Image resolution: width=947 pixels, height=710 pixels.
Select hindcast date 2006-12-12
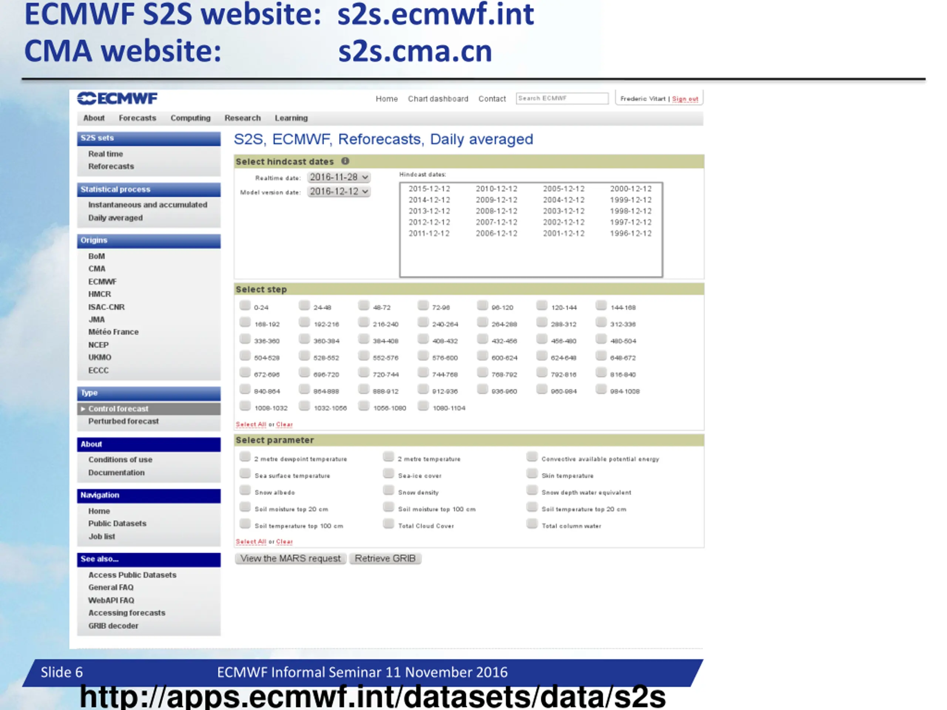496,233
